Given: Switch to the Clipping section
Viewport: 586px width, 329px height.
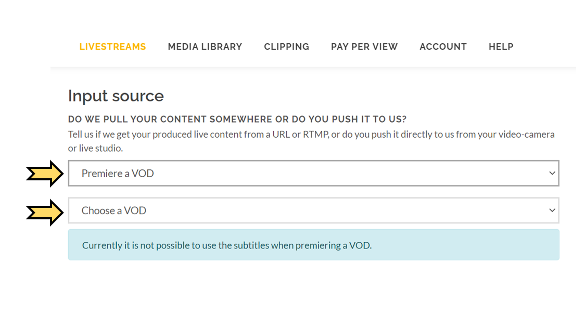Looking at the screenshot, I should coord(287,47).
